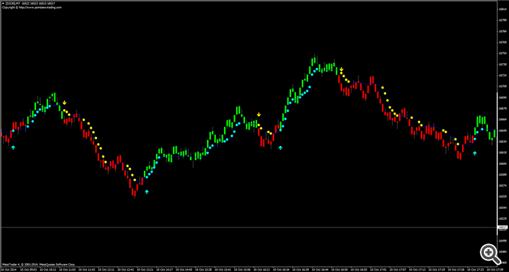Select the cyan buy arrow above 17:33
Viewport: 509px width, 272px height.
475,153
